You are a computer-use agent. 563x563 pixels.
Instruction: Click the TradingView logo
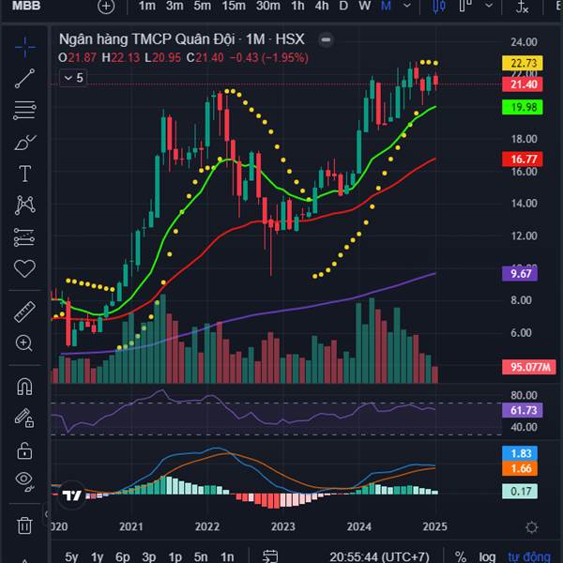coord(72,495)
